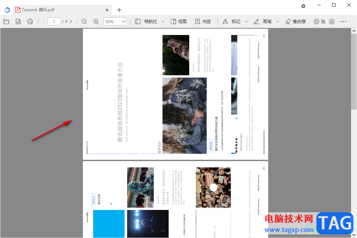The image size is (357, 238).
Task: Select the 画笔 pen tool
Action: 263,21
